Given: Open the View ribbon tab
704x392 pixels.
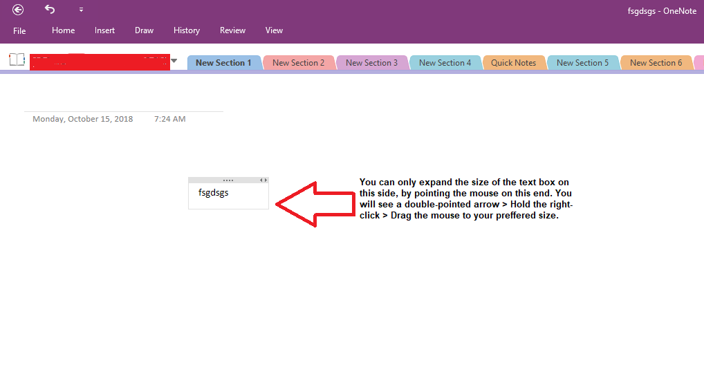Looking at the screenshot, I should 274,30.
